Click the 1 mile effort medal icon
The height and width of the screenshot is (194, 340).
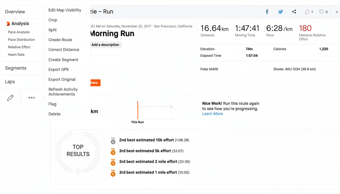pos(113,173)
